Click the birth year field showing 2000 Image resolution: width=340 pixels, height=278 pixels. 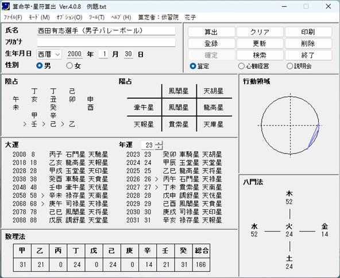[x=75, y=54]
